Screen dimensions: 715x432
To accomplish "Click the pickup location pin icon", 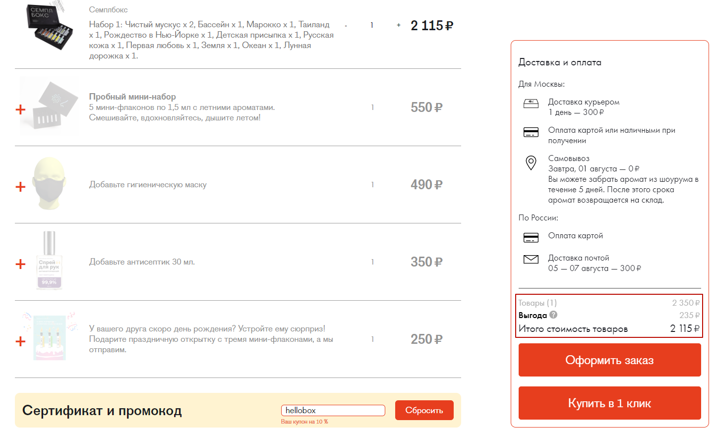I will (531, 163).
